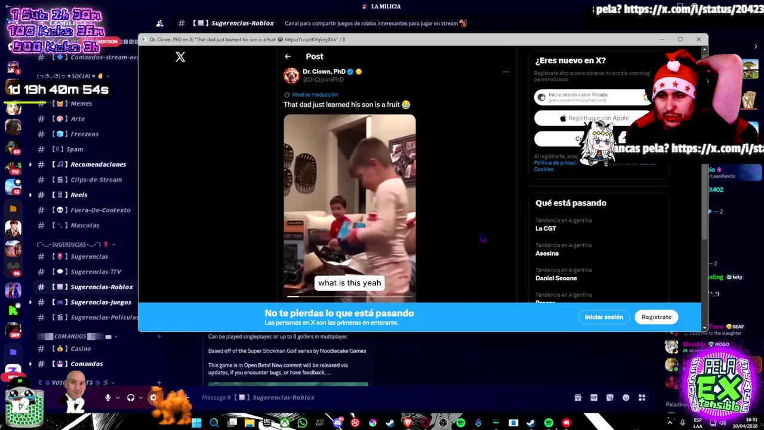Image resolution: width=764 pixels, height=430 pixels.
Task: Open the sticker picker in message bar
Action: coord(610,398)
